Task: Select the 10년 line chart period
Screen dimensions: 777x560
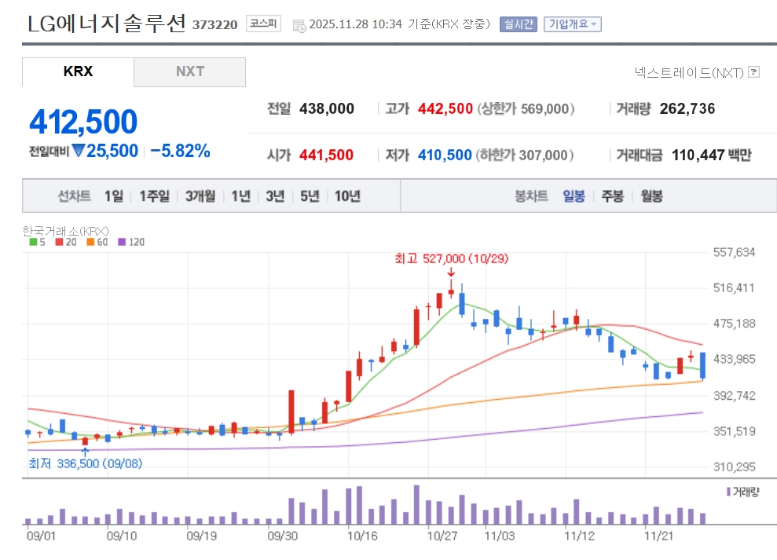Action: click(x=347, y=196)
